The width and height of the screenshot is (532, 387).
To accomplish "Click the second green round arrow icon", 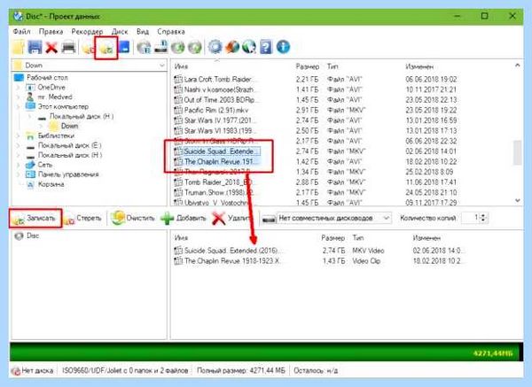I will tap(195, 47).
